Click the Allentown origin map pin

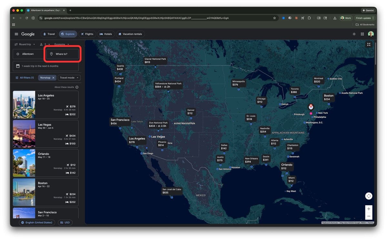tap(311, 106)
